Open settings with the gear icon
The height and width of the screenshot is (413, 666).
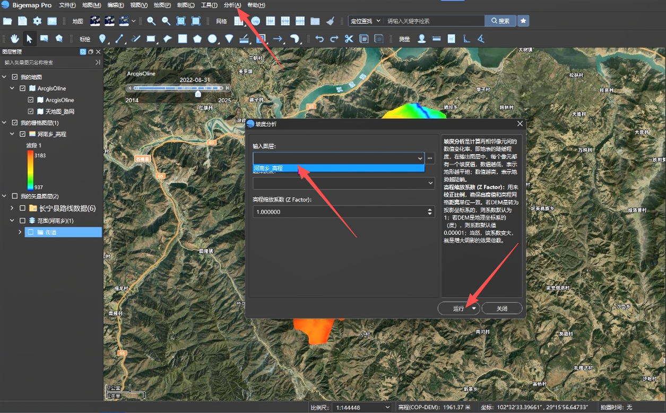pos(37,21)
